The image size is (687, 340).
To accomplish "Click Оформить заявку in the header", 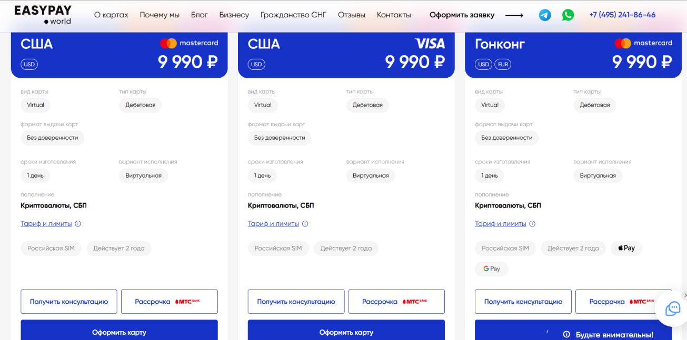I will pos(462,15).
